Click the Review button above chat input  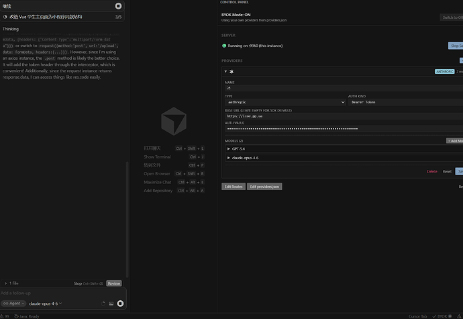(114, 283)
